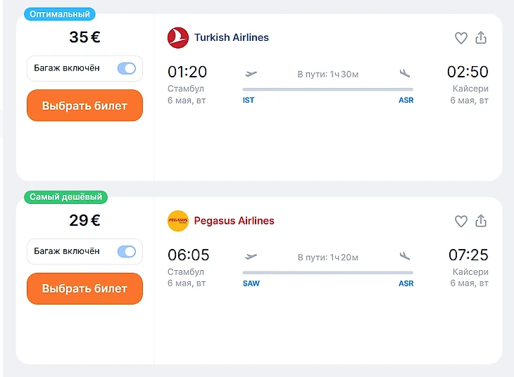Open the SAW airport code link
The height and width of the screenshot is (377, 514).
click(x=251, y=283)
